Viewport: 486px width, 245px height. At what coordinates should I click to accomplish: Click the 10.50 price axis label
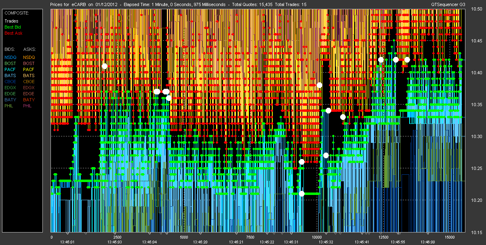click(476, 9)
